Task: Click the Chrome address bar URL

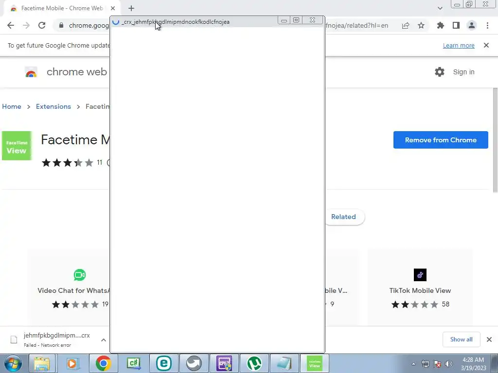Action: click(x=89, y=25)
